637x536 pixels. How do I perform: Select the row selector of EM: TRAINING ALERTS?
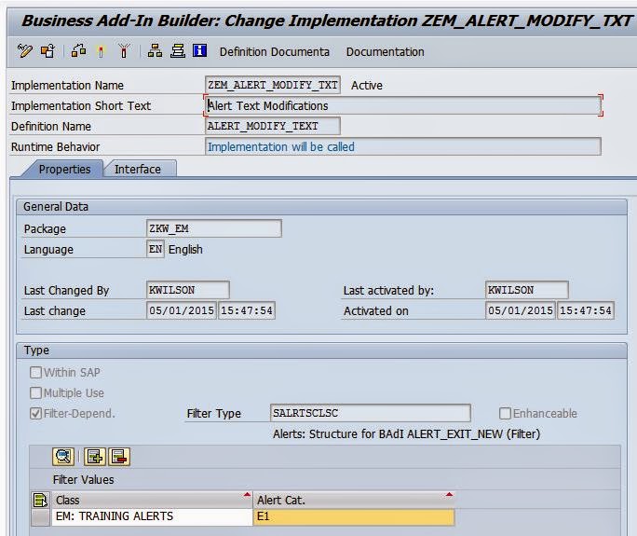(x=41, y=516)
